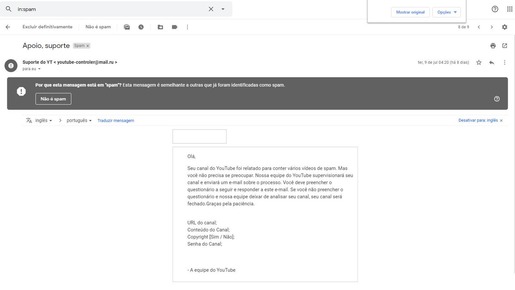Click the search magnifier icon

click(x=9, y=9)
